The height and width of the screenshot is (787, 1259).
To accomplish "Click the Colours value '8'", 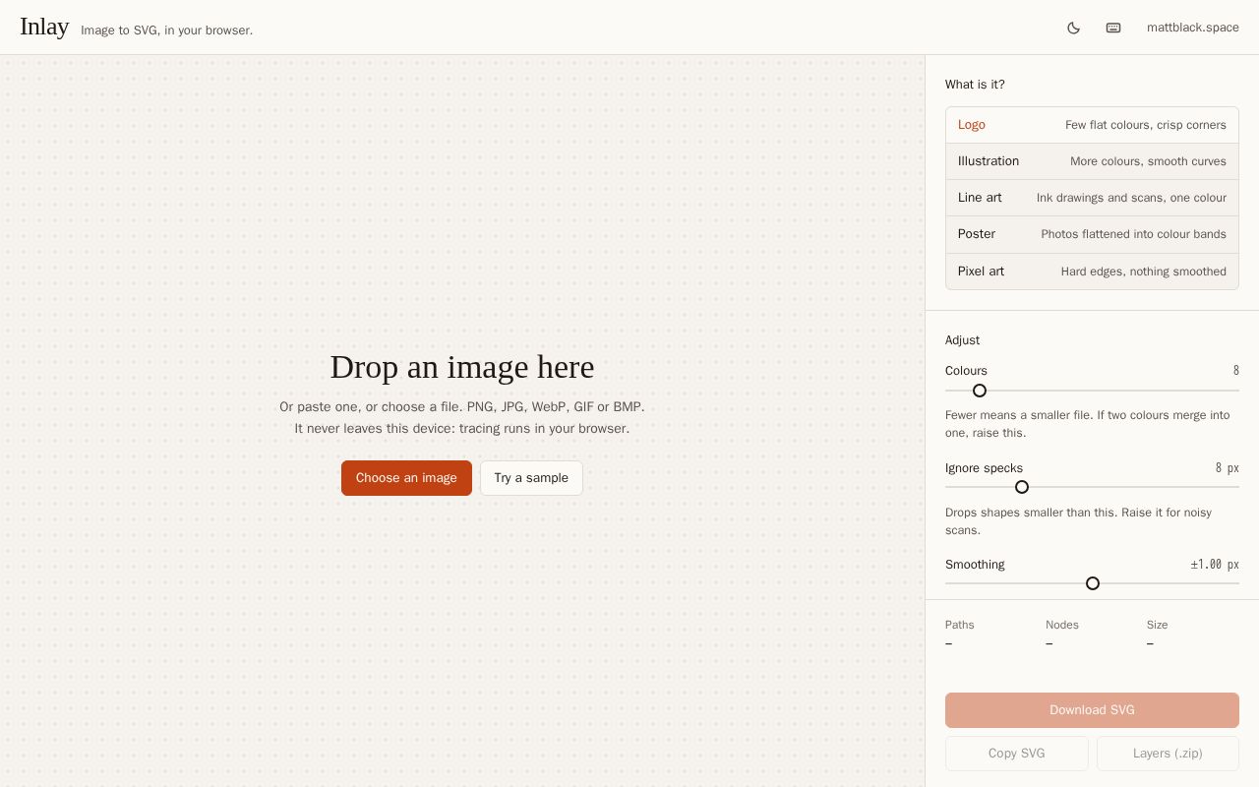I will 1236,371.
